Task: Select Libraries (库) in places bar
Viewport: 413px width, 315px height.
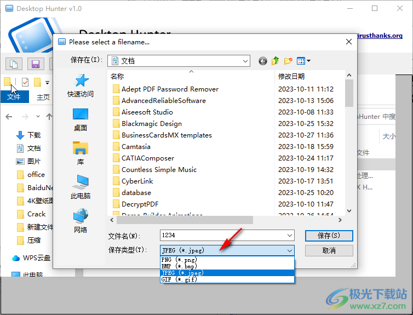Action: click(81, 153)
